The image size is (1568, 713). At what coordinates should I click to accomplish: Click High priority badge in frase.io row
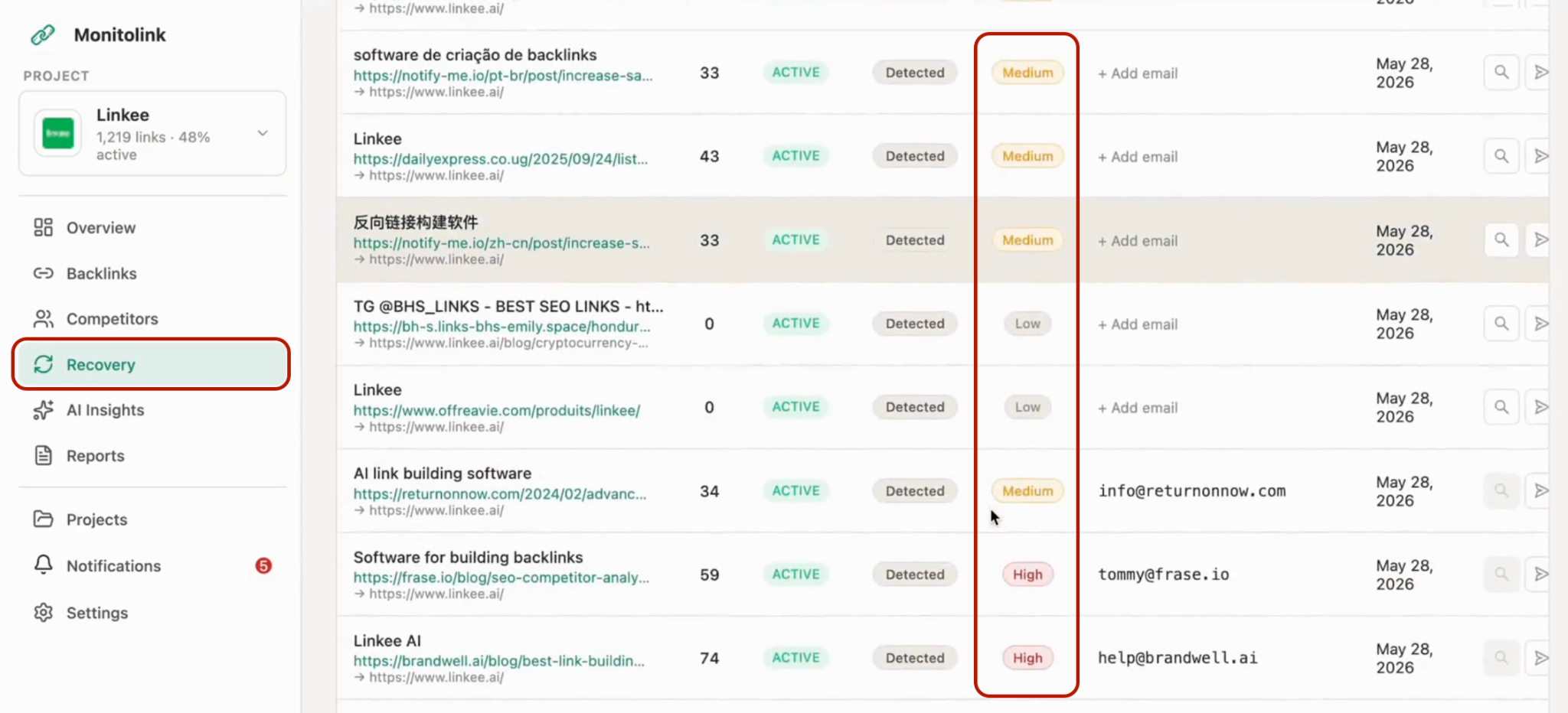point(1027,575)
